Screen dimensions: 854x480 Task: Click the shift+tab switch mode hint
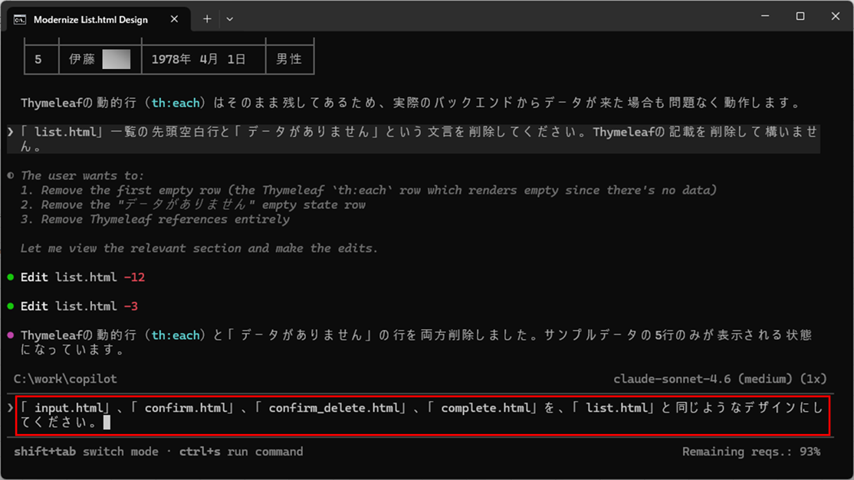tap(84, 452)
